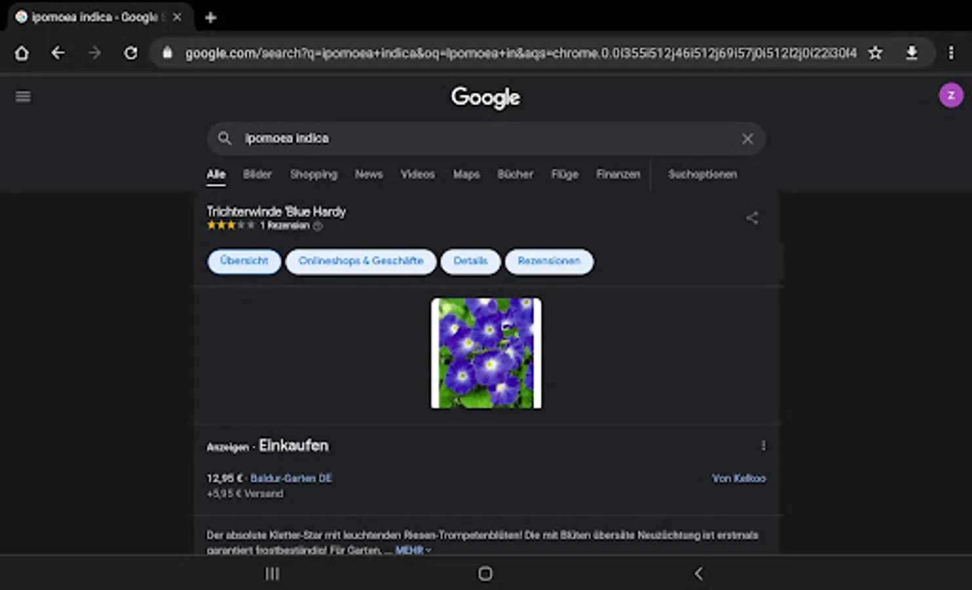Reload the page with the refresh icon
This screenshot has width=972, height=590.
131,53
